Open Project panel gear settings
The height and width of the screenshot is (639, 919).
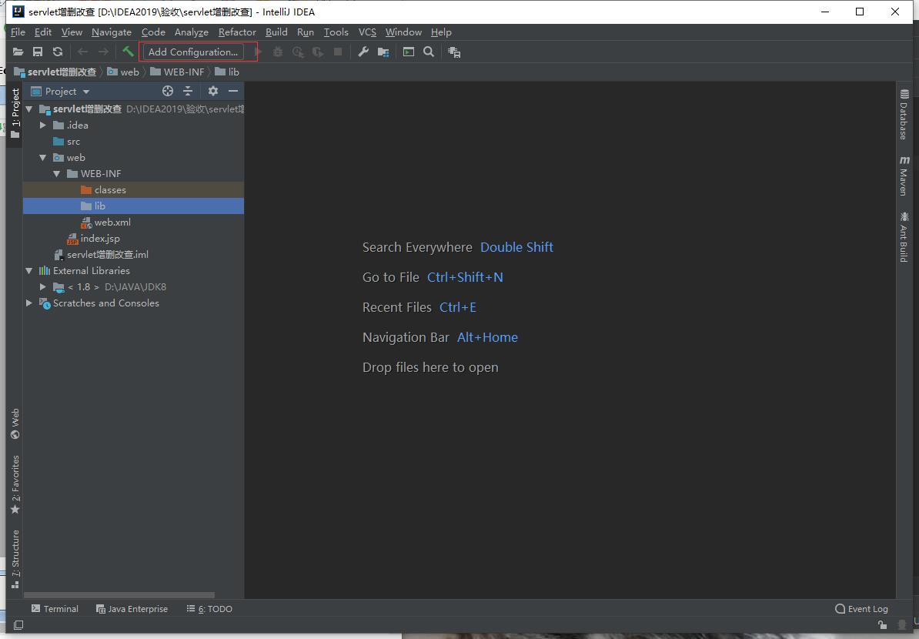click(x=213, y=91)
